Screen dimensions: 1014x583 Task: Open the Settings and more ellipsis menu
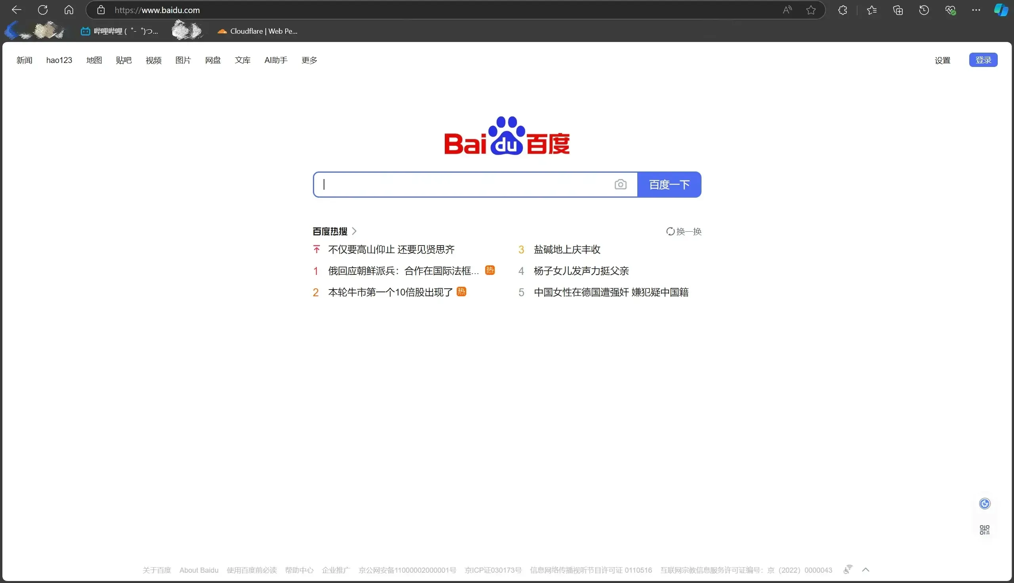[976, 10]
